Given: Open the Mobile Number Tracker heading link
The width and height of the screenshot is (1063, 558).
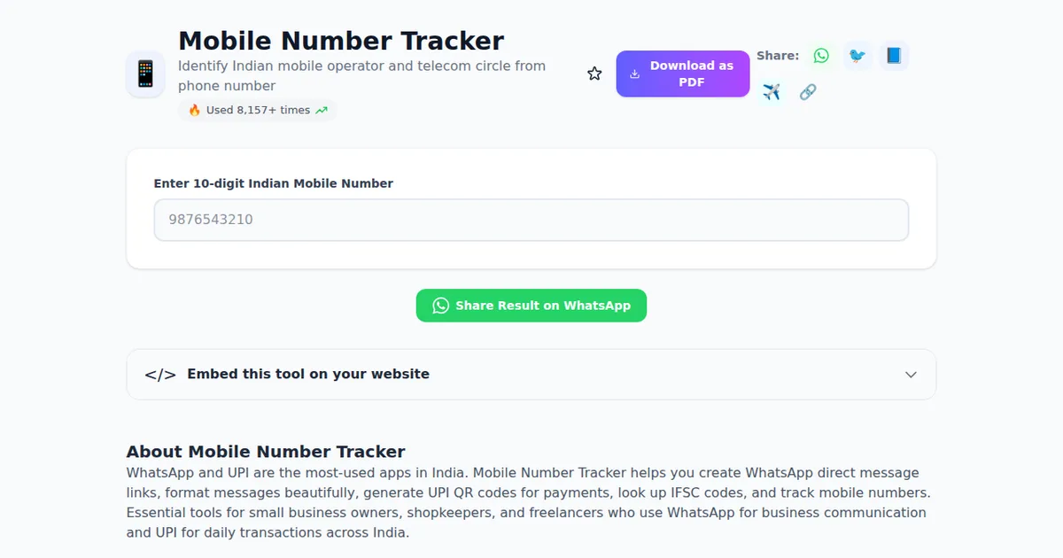Looking at the screenshot, I should click(x=341, y=40).
